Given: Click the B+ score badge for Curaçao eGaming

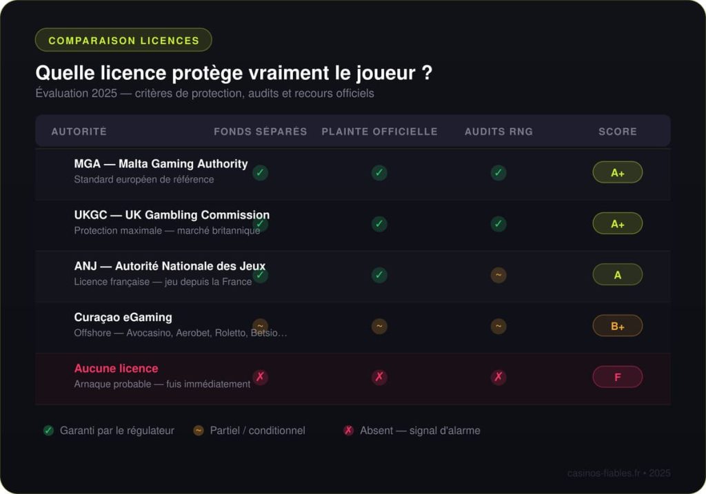Looking at the screenshot, I should click(617, 325).
